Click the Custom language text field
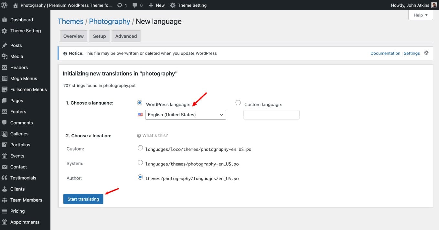 point(272,115)
